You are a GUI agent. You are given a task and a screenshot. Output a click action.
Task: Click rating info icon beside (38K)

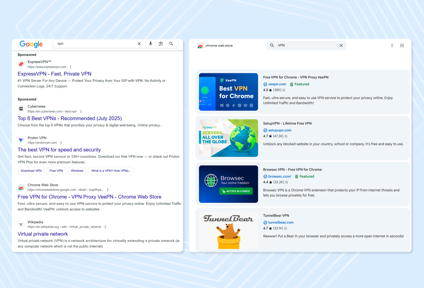(x=284, y=90)
